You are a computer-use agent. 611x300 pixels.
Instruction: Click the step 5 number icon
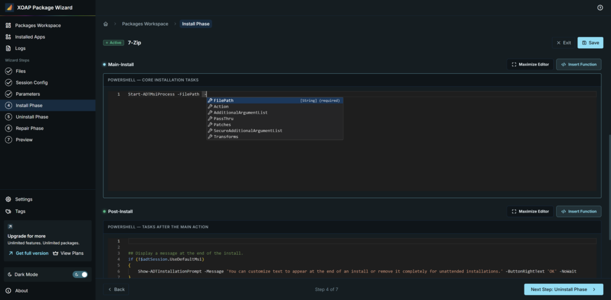point(8,117)
